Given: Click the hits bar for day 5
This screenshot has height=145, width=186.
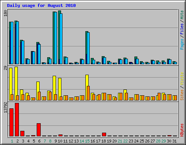Looking at the screenshot, I should coord(32,58).
